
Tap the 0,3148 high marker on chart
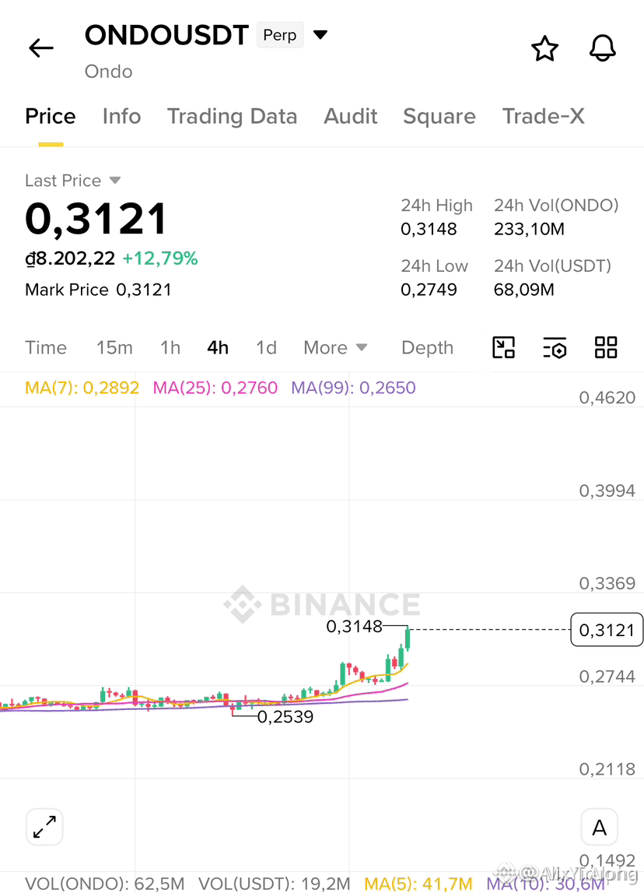[x=354, y=627]
